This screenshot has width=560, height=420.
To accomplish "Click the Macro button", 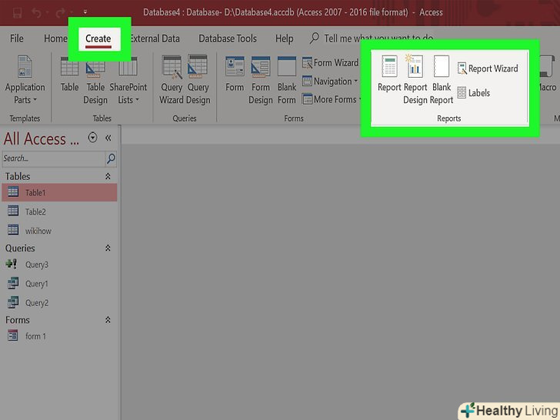I will [x=547, y=75].
